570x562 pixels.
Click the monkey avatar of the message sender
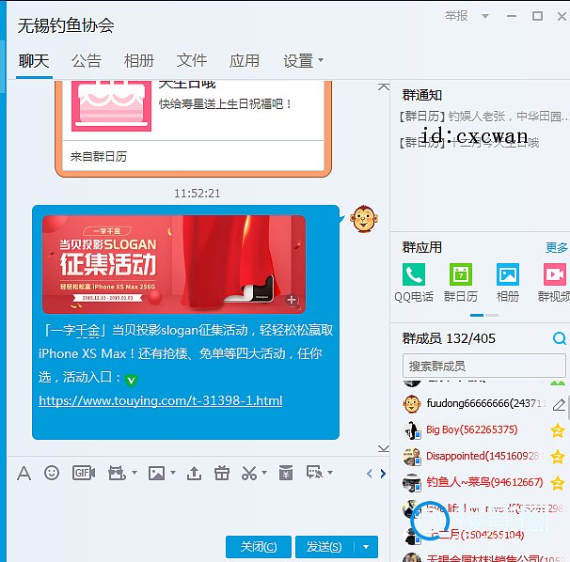pyautogui.click(x=363, y=219)
